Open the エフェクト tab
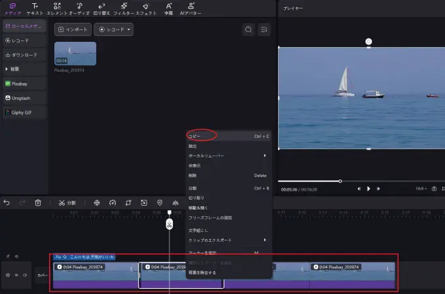Image resolution: width=445 pixels, height=294 pixels. click(x=146, y=8)
